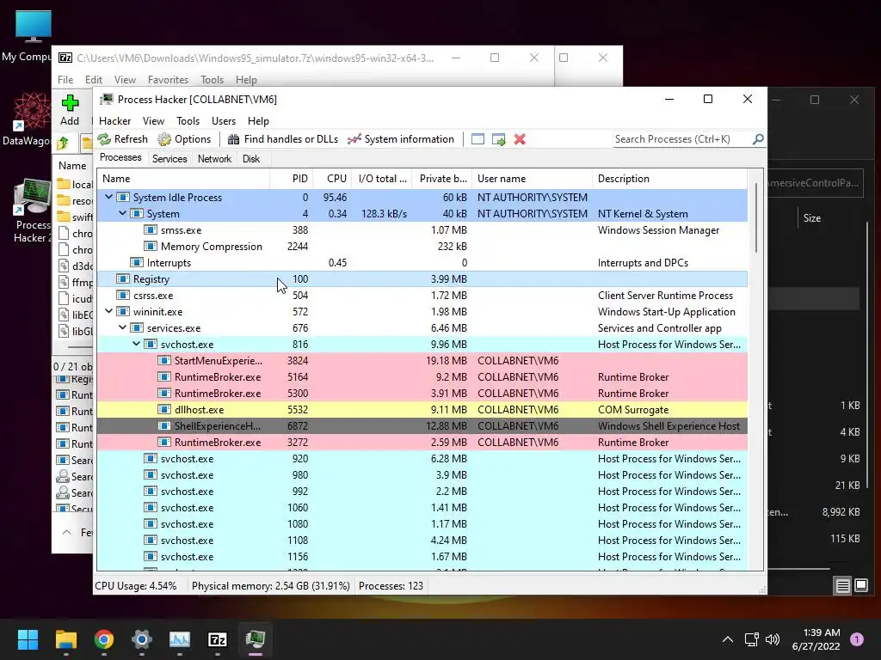Click Physical memory status bar entry
The width and height of the screenshot is (881, 660).
pos(271,586)
